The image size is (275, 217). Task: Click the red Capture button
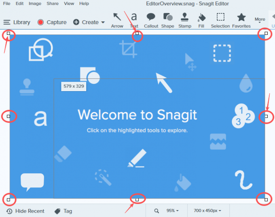coord(52,22)
